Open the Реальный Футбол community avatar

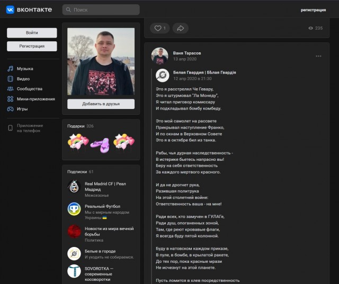(74, 209)
